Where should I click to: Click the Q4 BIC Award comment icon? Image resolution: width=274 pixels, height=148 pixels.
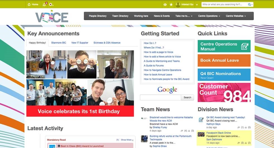click(239, 127)
